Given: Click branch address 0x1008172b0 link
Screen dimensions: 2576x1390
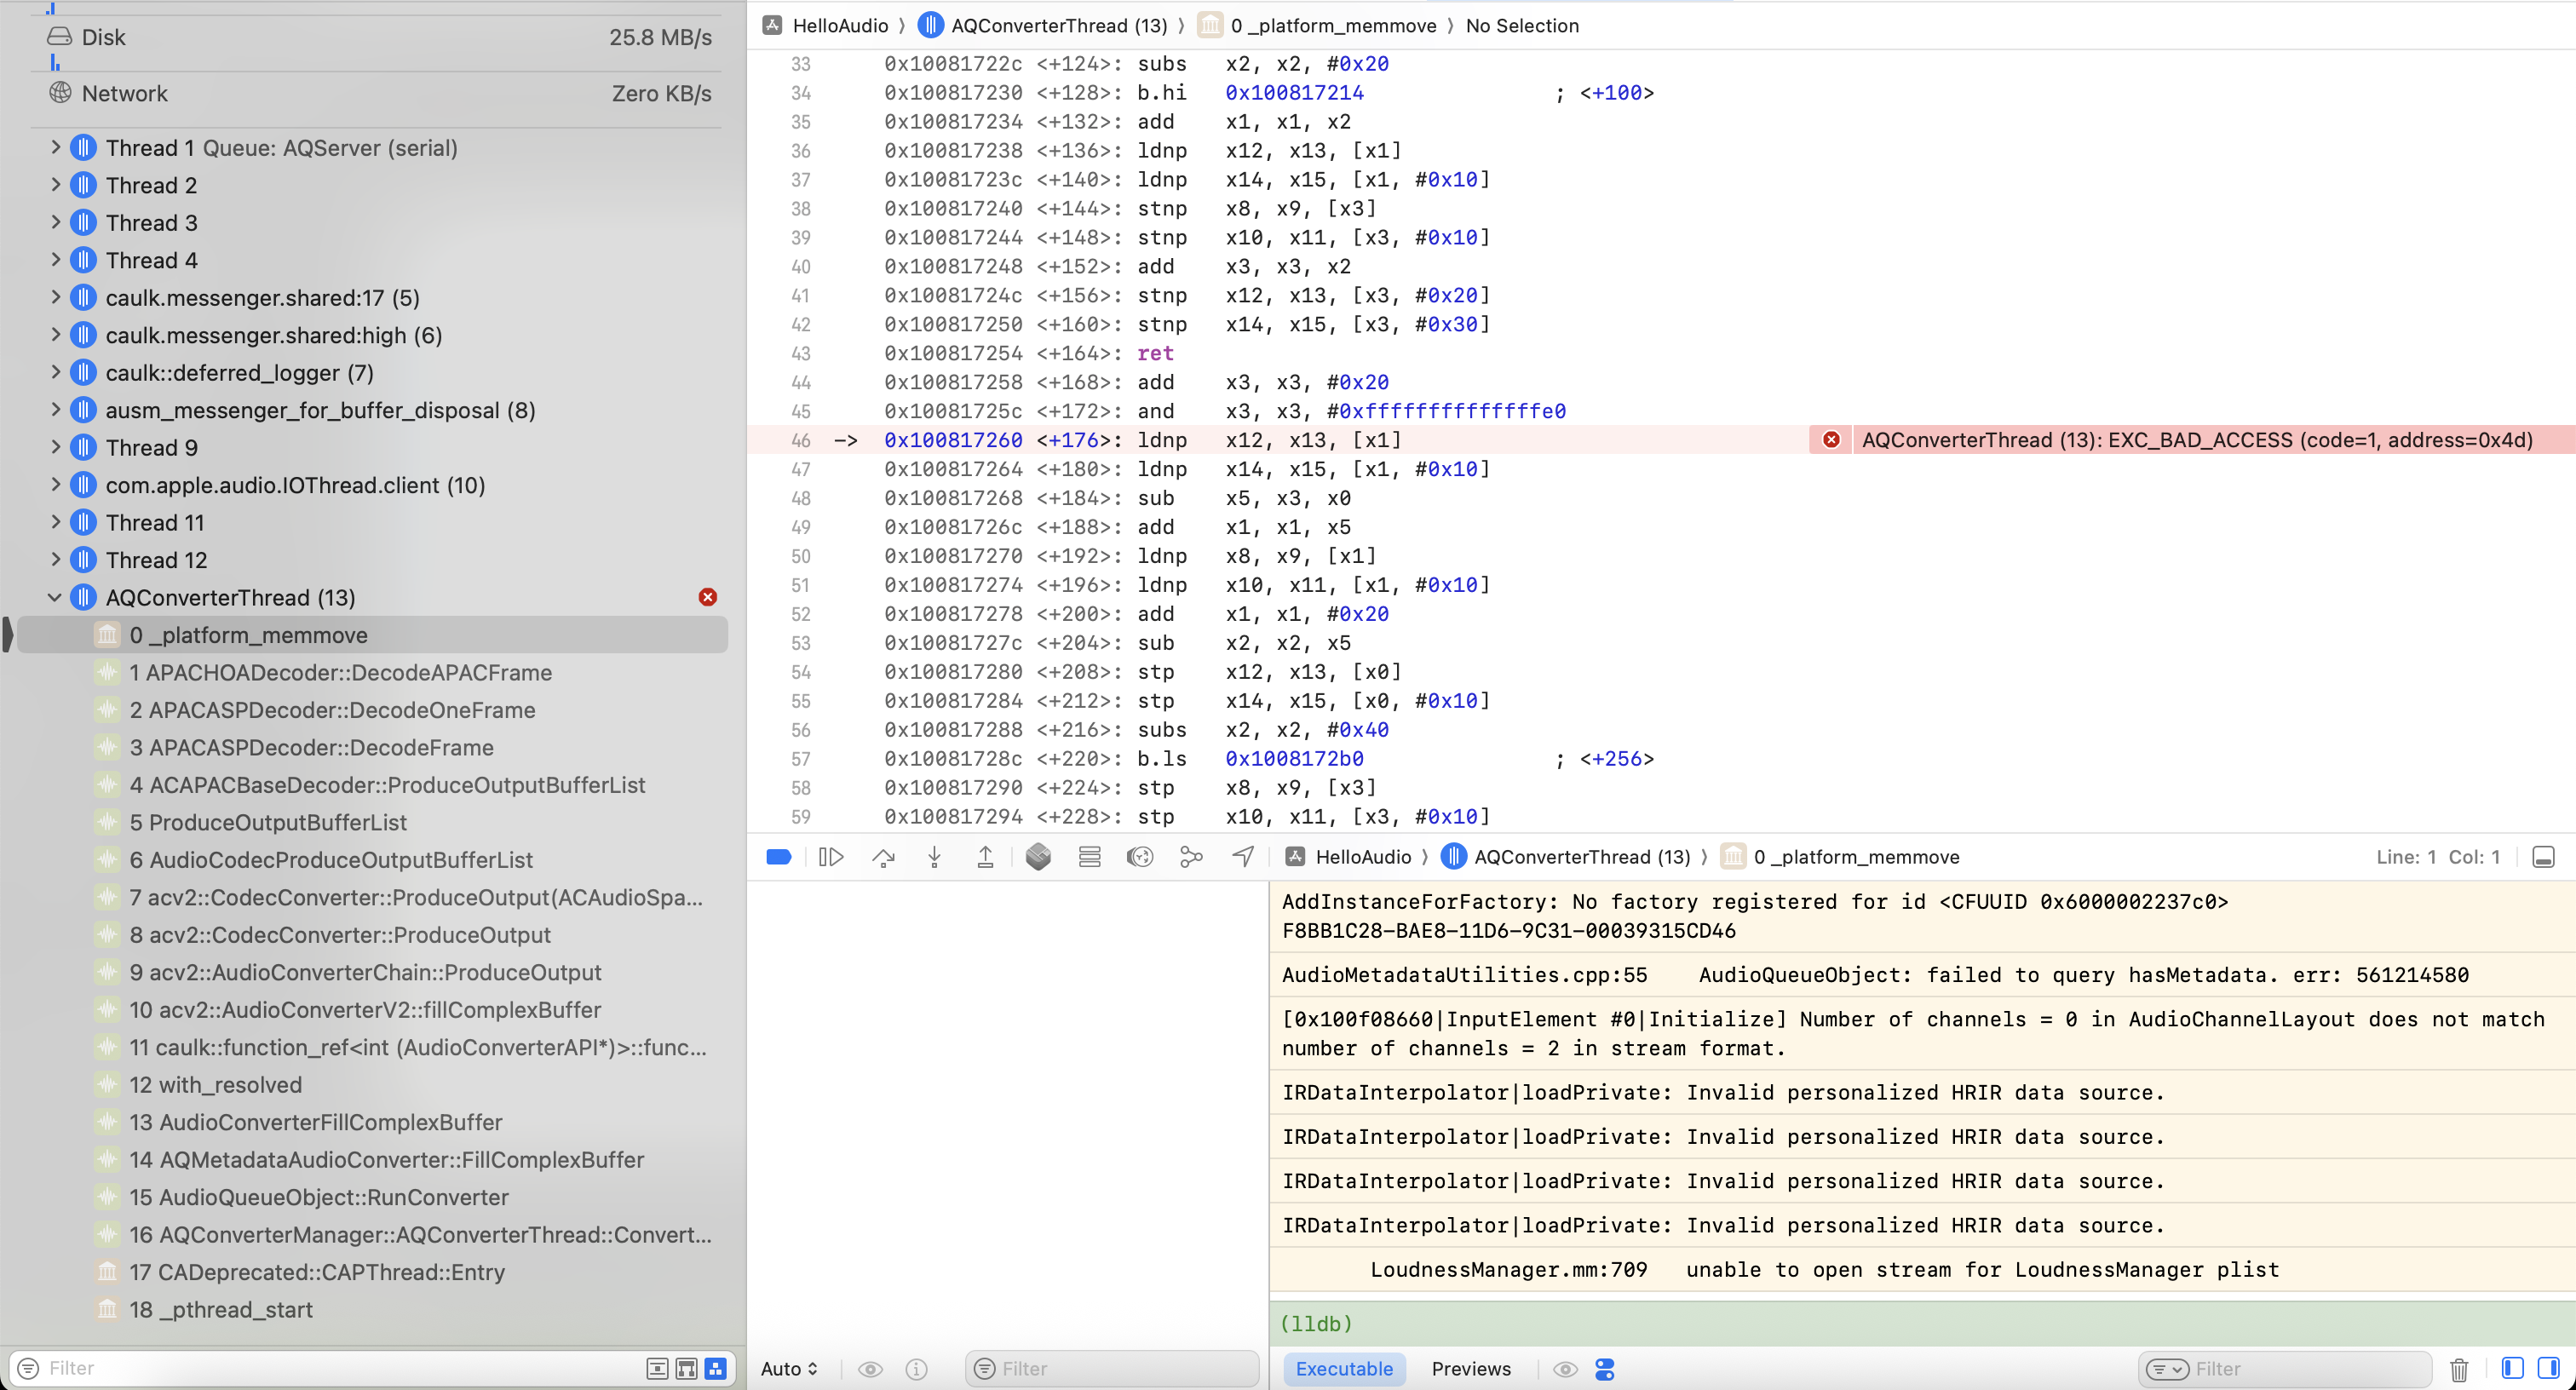Looking at the screenshot, I should click(1294, 759).
